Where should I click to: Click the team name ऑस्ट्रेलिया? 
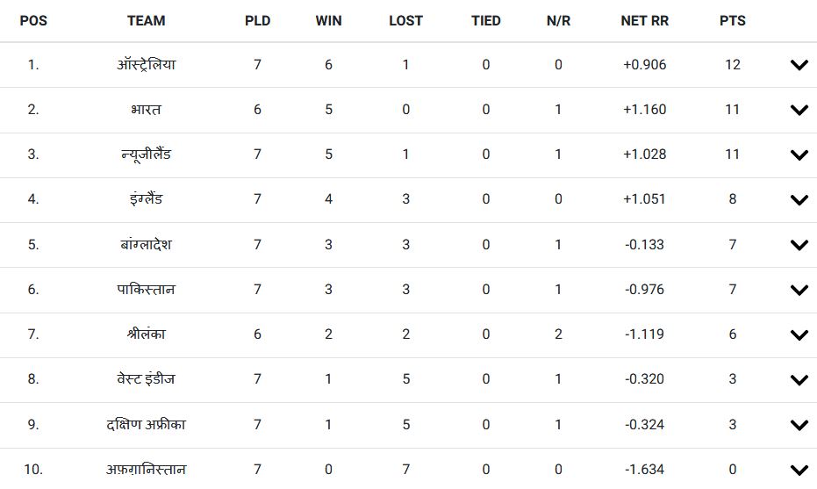coord(146,65)
